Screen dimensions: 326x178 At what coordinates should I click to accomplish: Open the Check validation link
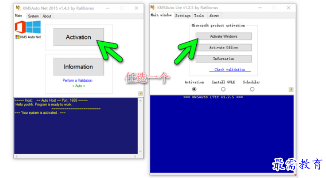coord(230,69)
